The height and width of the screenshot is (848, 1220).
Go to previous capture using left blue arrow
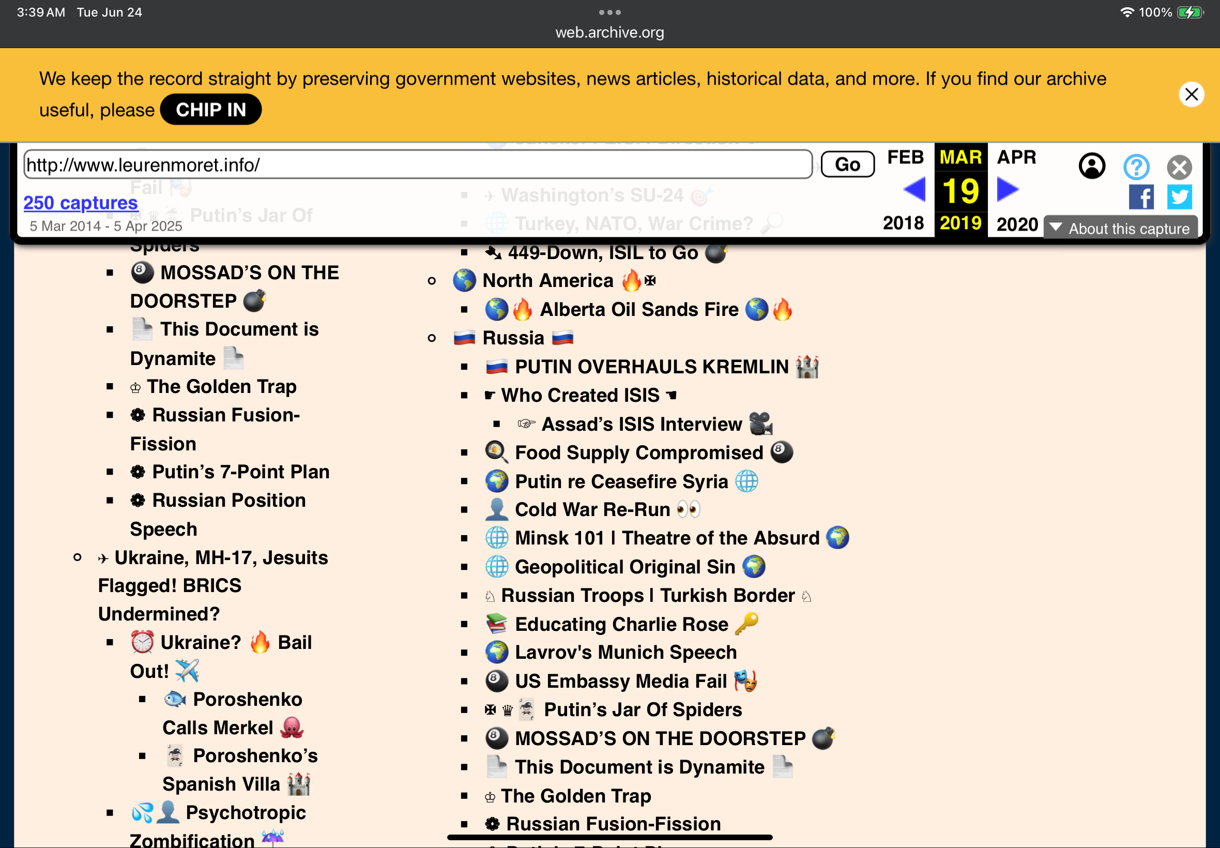point(913,190)
